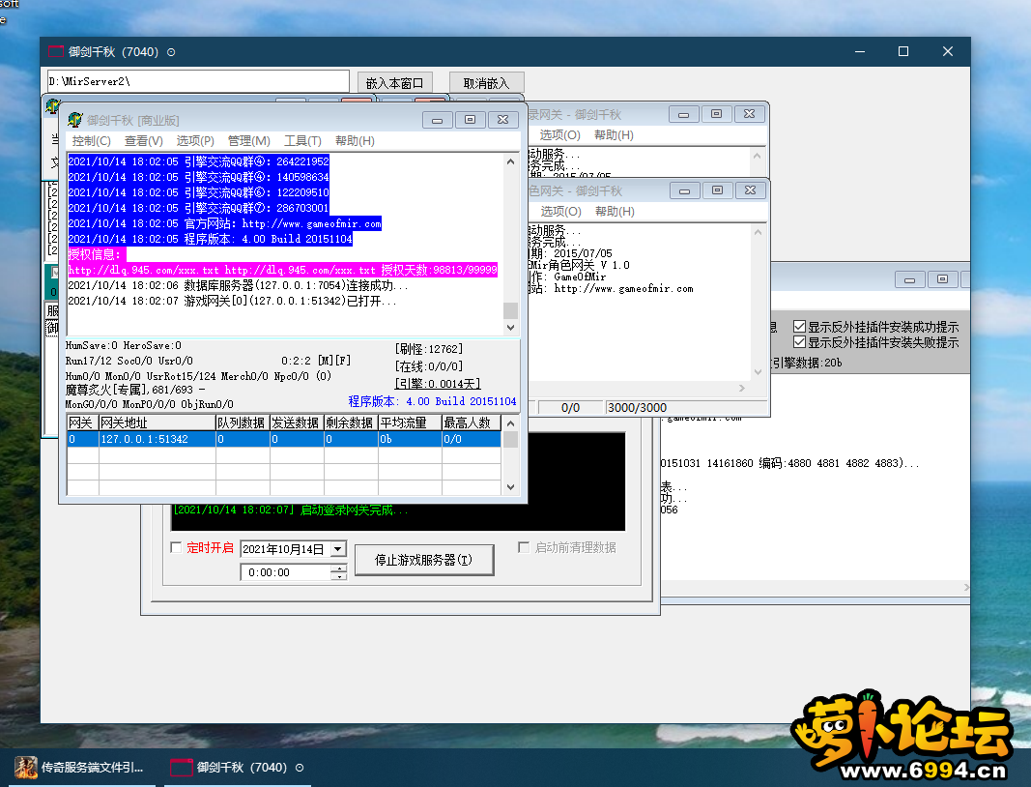This screenshot has height=787, width=1031.
Task: Close the 录网关 login gateway window
Action: [749, 114]
